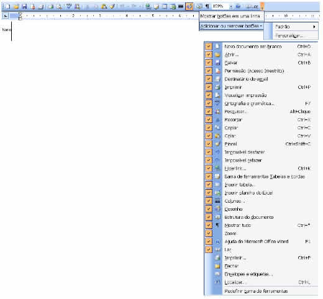Viewport: 323px width, 299px height.
Task: Click the zoom percentage box
Action: tap(221, 6)
